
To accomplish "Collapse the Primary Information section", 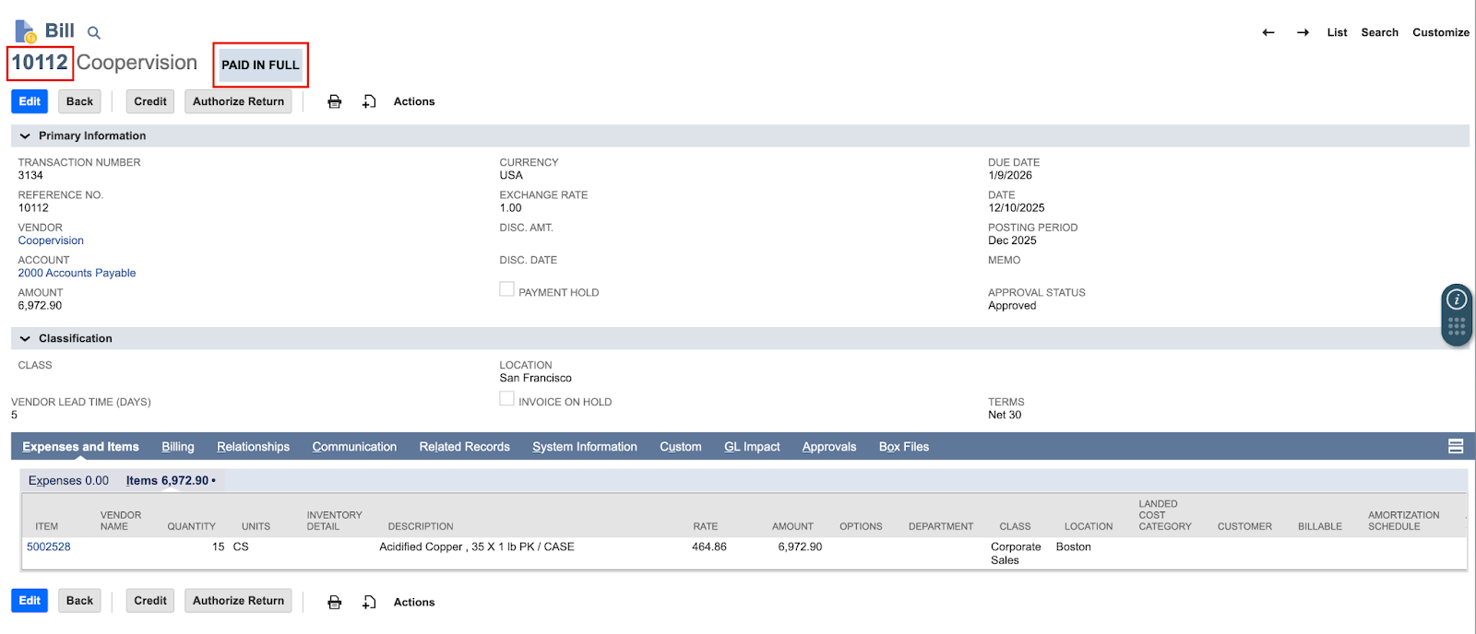I will click(25, 136).
